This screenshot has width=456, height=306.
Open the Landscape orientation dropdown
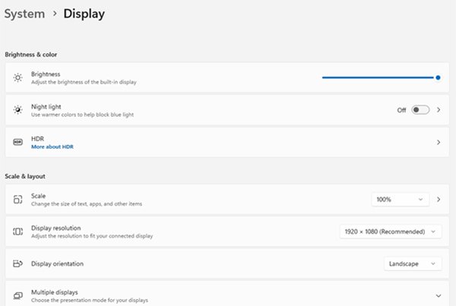412,263
